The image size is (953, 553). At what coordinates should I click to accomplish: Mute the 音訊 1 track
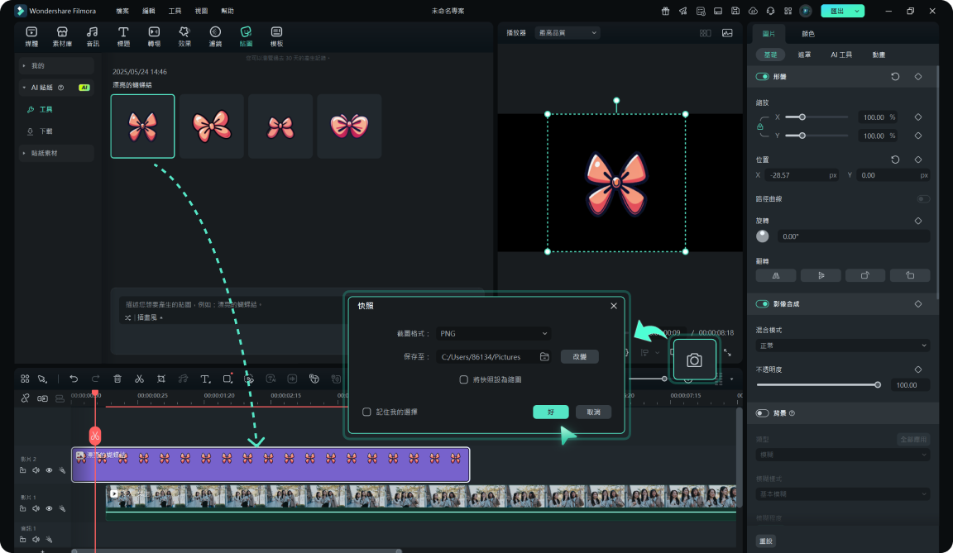click(x=36, y=539)
